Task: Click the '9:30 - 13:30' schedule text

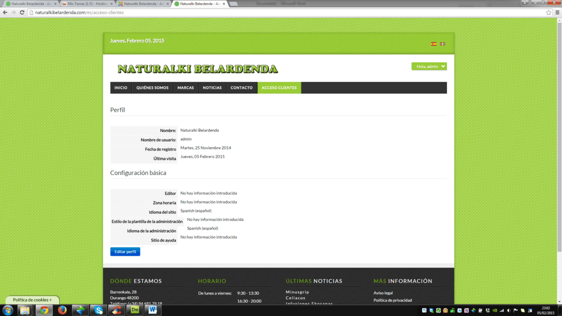Action: [248, 293]
